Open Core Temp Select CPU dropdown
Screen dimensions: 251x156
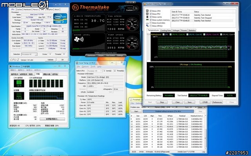95,71
